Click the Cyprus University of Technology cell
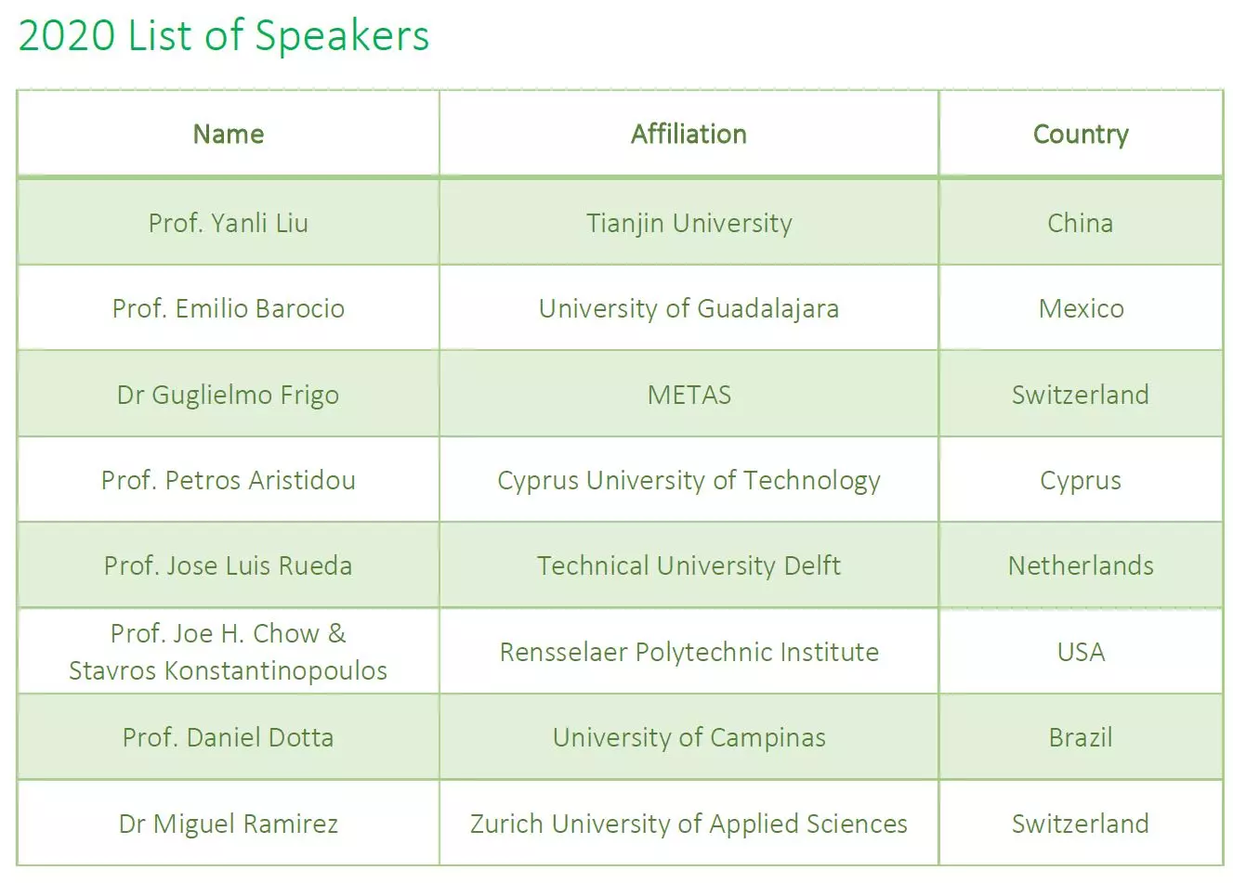This screenshot has height=883, width=1233. [x=689, y=480]
